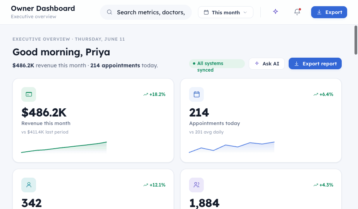The image size is (358, 209).
Task: Select the 342 metric value
Action: 31,203
